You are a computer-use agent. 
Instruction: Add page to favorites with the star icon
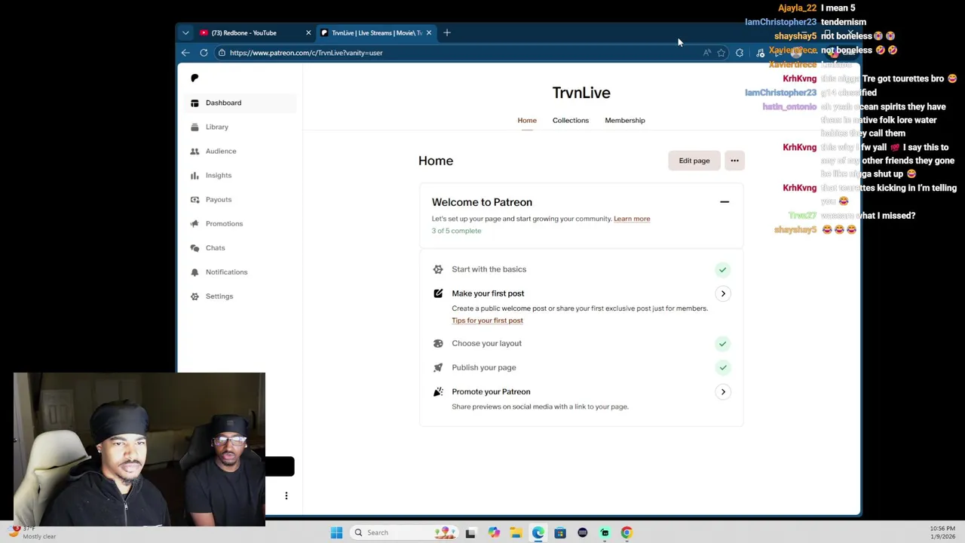tap(721, 53)
